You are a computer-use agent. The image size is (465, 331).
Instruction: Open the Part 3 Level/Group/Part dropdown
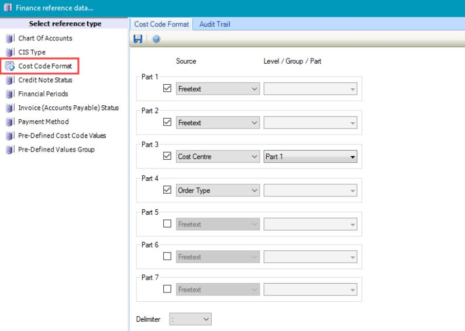click(310, 157)
